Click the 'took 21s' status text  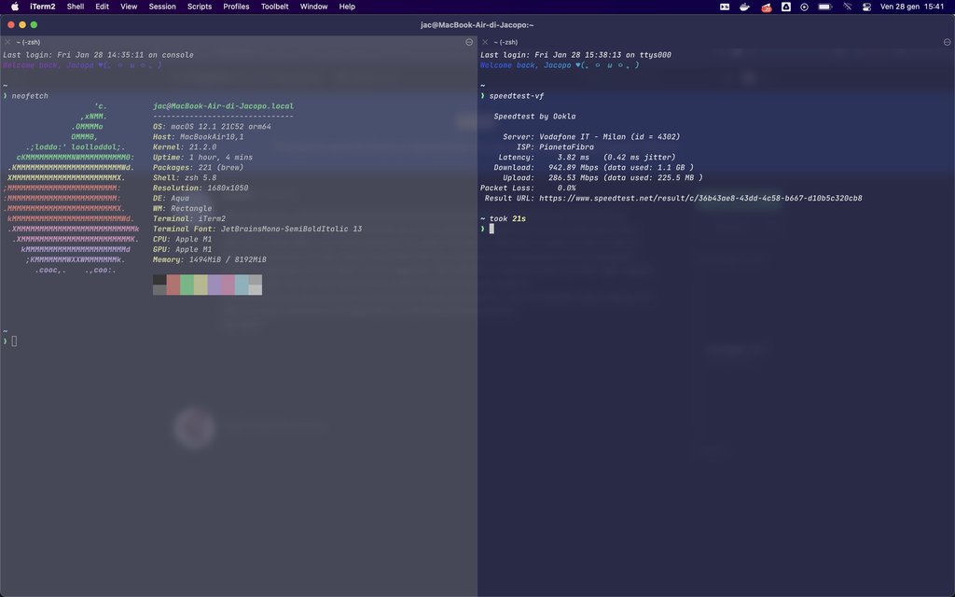pyautogui.click(x=507, y=218)
